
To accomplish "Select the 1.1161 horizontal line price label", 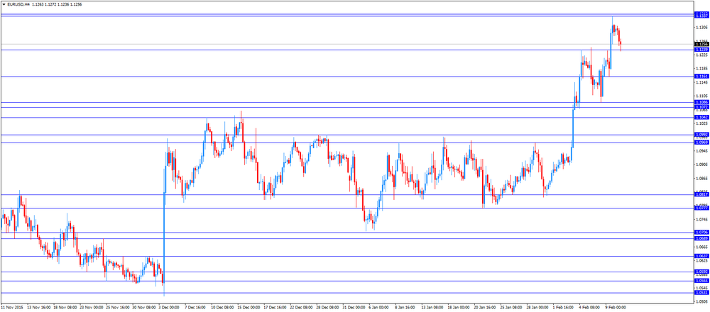I will 701,77.
